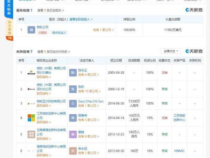Expand 股权结构 in investment row 6

(44, 155)
